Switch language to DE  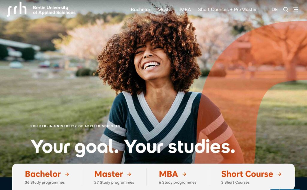tap(275, 9)
